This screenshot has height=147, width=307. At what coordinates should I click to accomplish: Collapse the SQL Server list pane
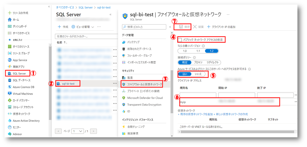(110, 14)
